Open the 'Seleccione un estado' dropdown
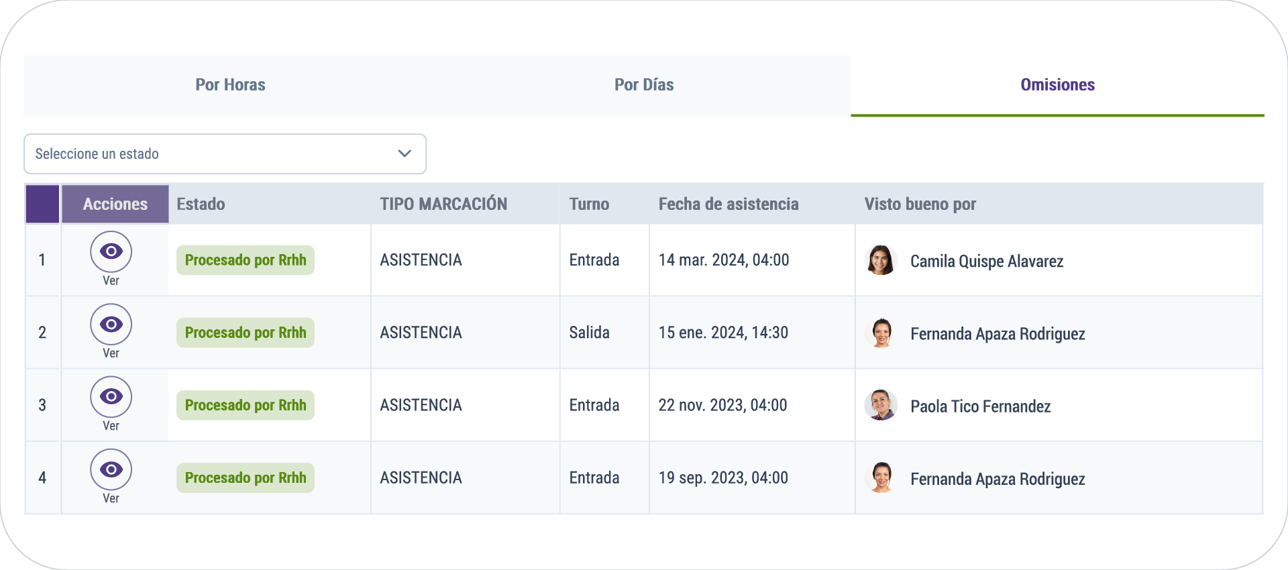Viewport: 1288px width, 570px height. point(225,154)
